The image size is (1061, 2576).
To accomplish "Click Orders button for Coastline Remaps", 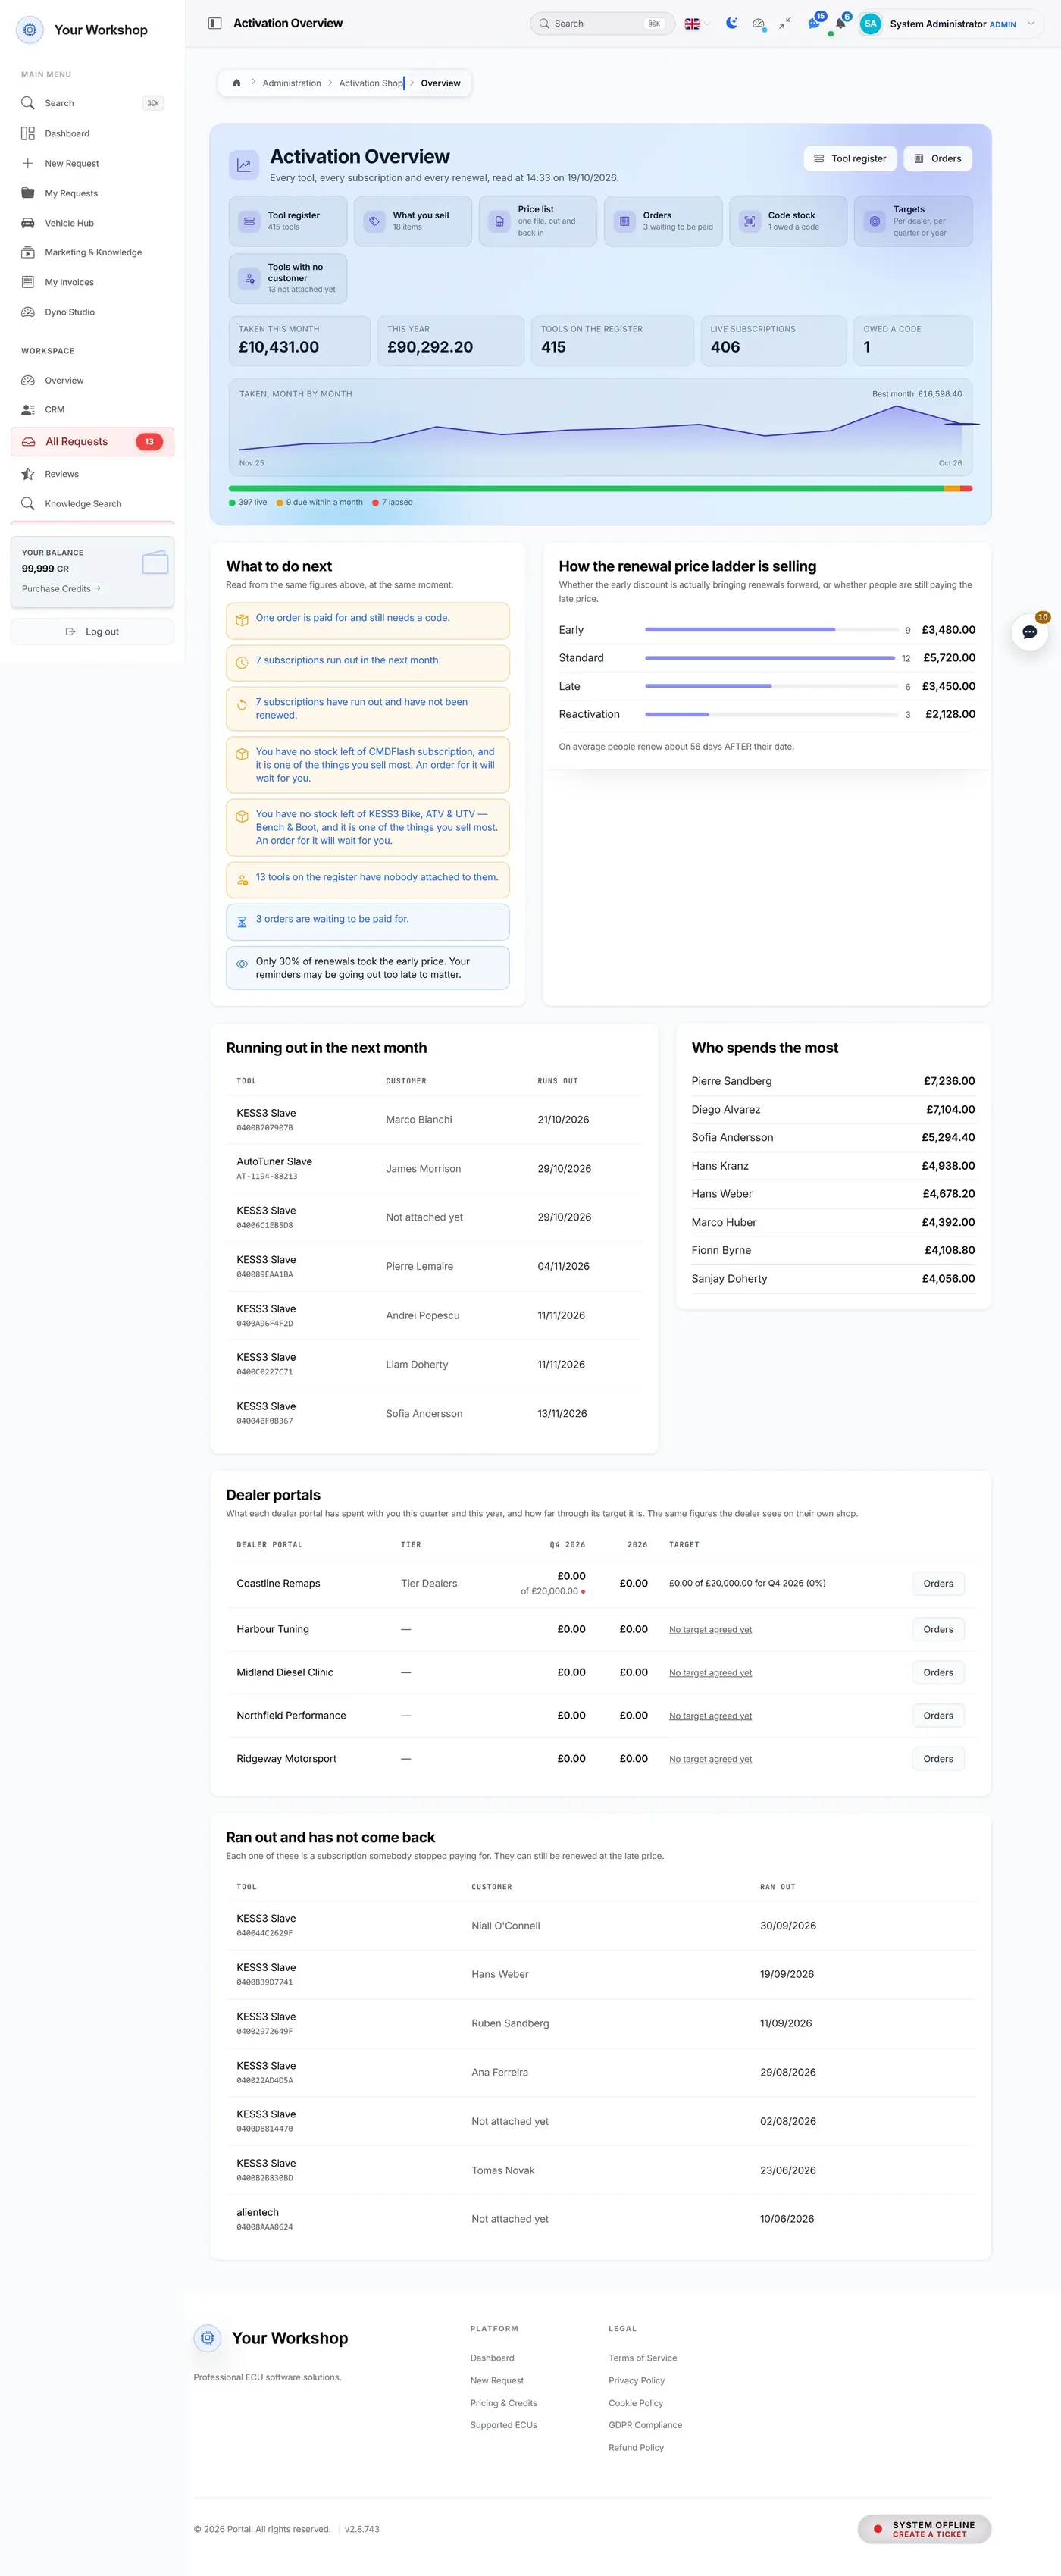I will (938, 1583).
